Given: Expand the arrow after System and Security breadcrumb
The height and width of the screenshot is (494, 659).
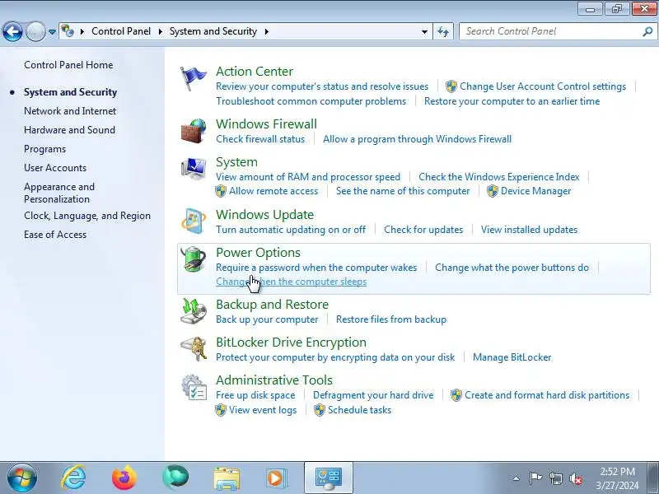Looking at the screenshot, I should click(266, 31).
